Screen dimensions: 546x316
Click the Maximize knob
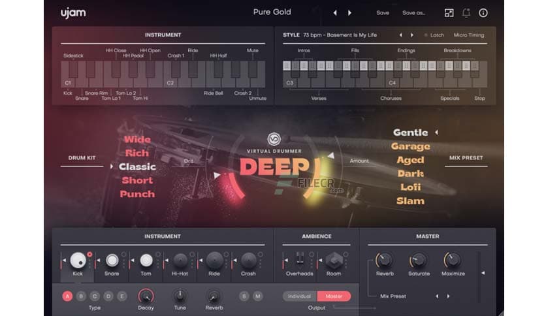click(x=453, y=260)
